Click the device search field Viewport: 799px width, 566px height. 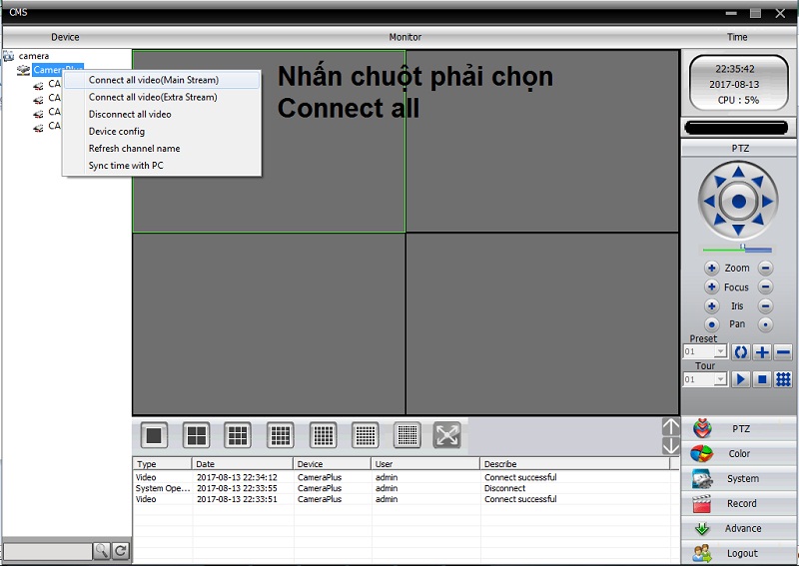tap(47, 551)
